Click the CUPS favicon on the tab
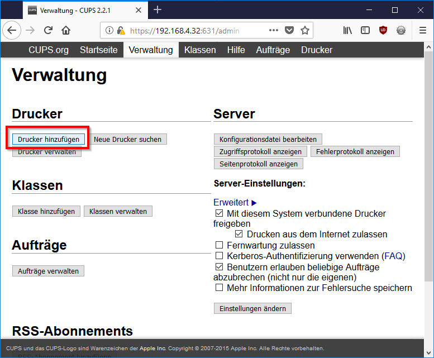Image resolution: width=434 pixels, height=358 pixels. pos(32,10)
